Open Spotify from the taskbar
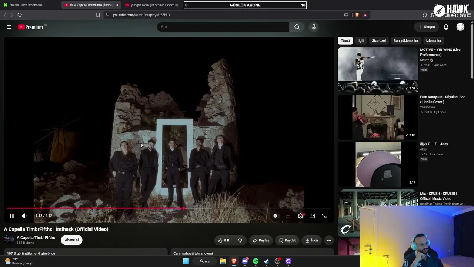This screenshot has height=267, width=474. [256, 261]
